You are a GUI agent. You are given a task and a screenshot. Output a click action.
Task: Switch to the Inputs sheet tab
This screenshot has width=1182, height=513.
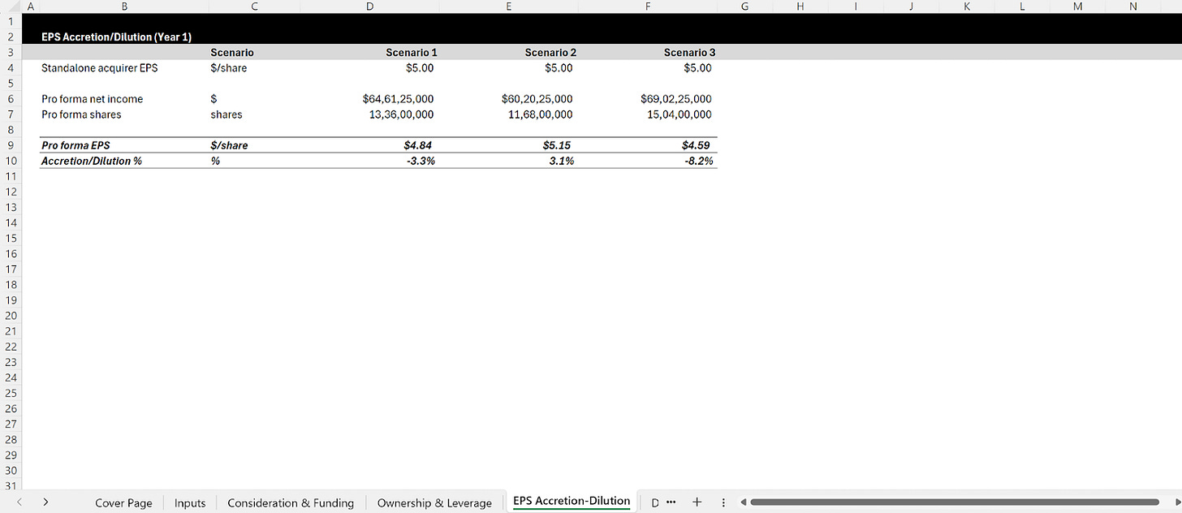point(190,502)
